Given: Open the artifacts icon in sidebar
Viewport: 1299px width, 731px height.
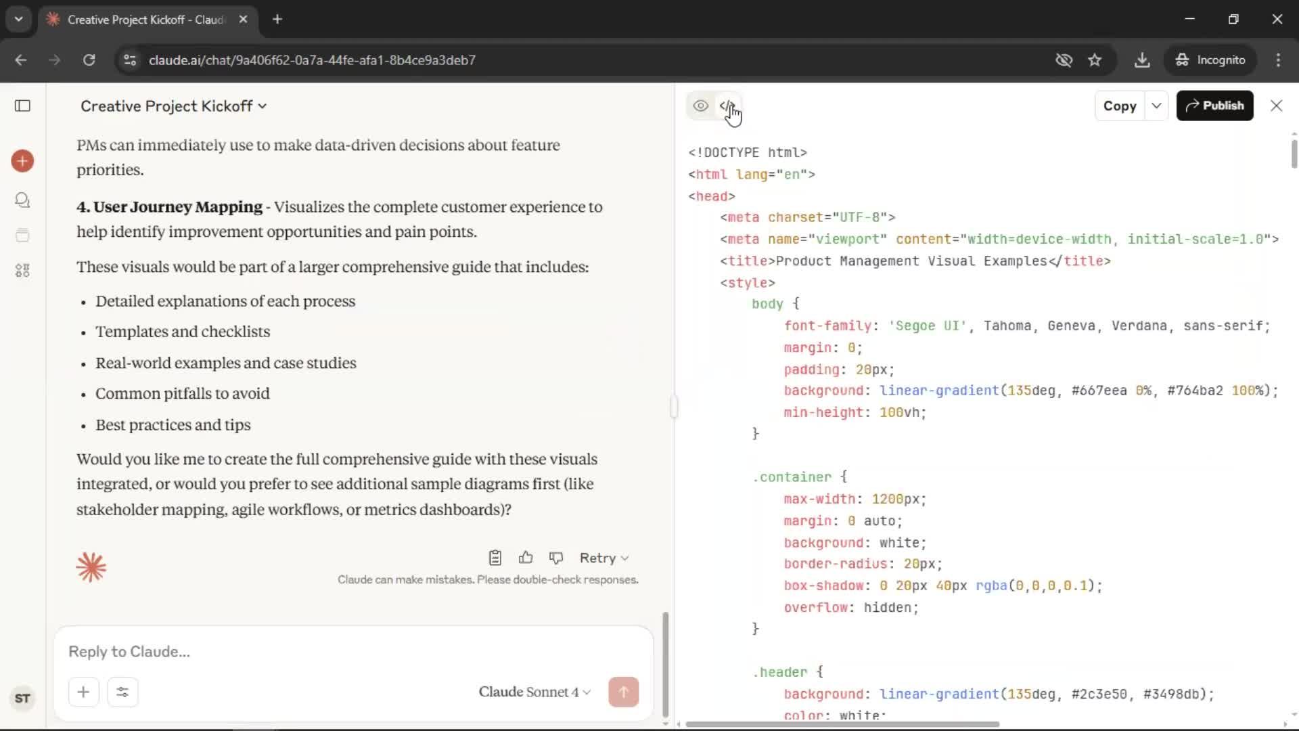Looking at the screenshot, I should (22, 271).
